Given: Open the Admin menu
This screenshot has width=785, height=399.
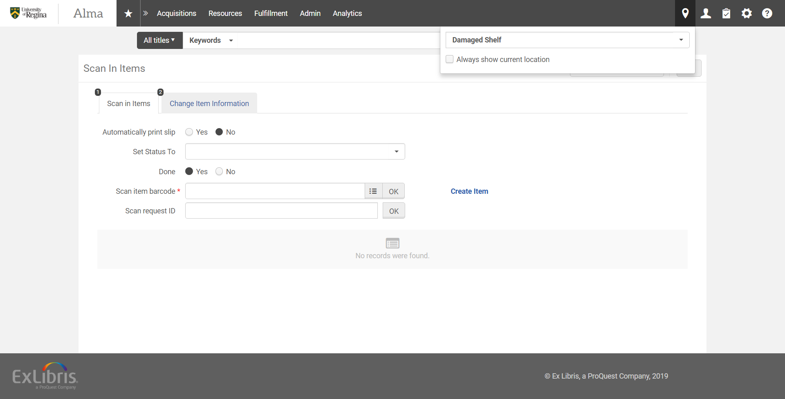Looking at the screenshot, I should tap(310, 13).
